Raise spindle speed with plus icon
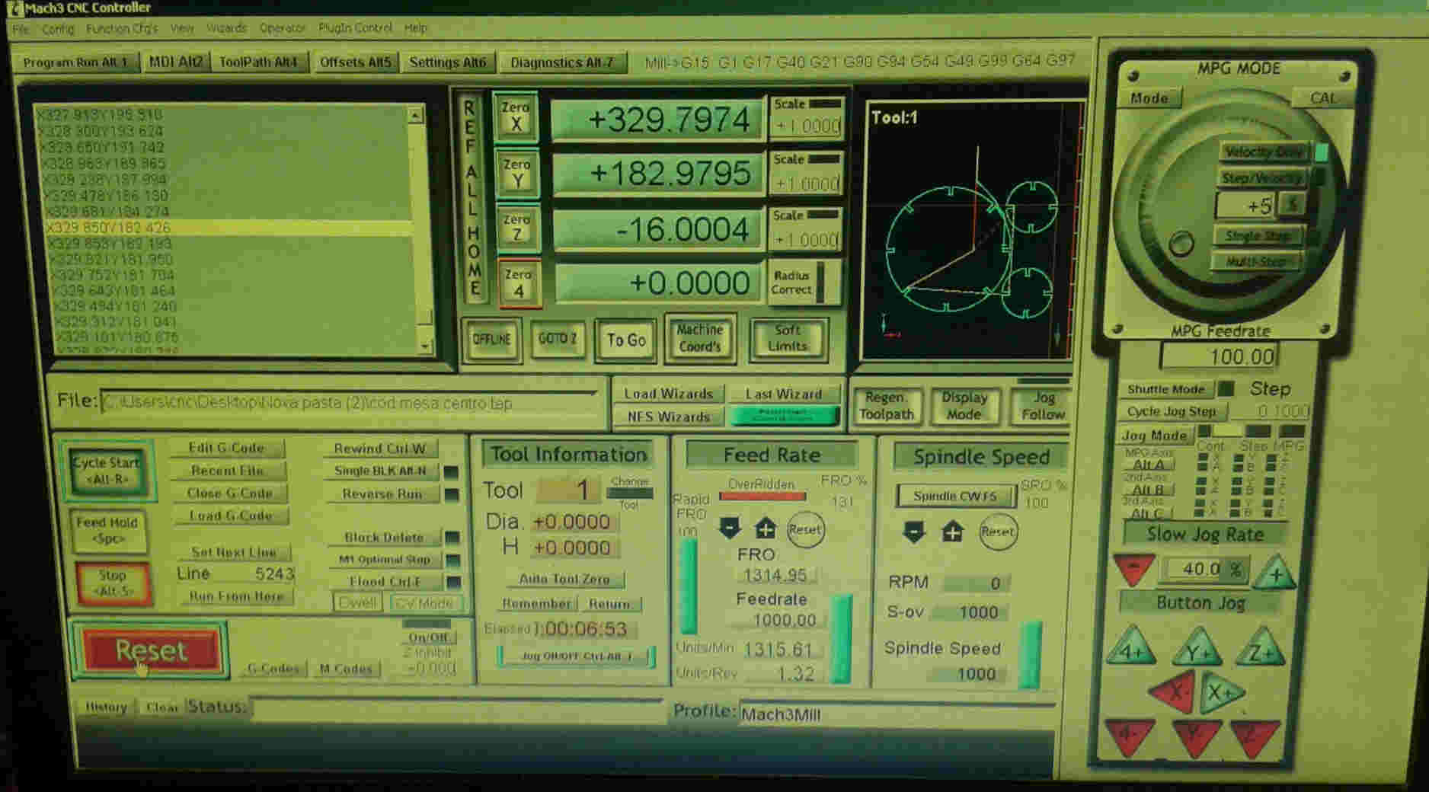The image size is (1429, 792). [x=952, y=532]
